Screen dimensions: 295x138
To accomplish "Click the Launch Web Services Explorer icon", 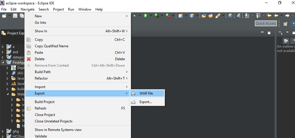I will [238, 16].
